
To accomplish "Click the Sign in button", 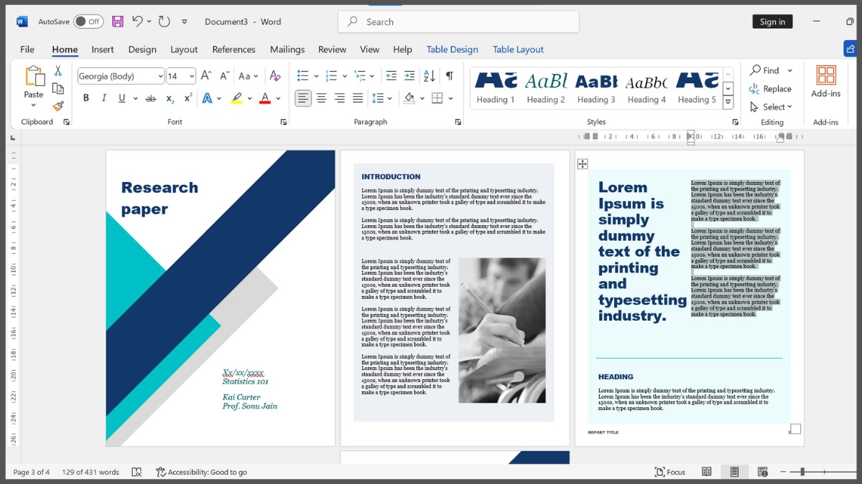I will point(772,22).
